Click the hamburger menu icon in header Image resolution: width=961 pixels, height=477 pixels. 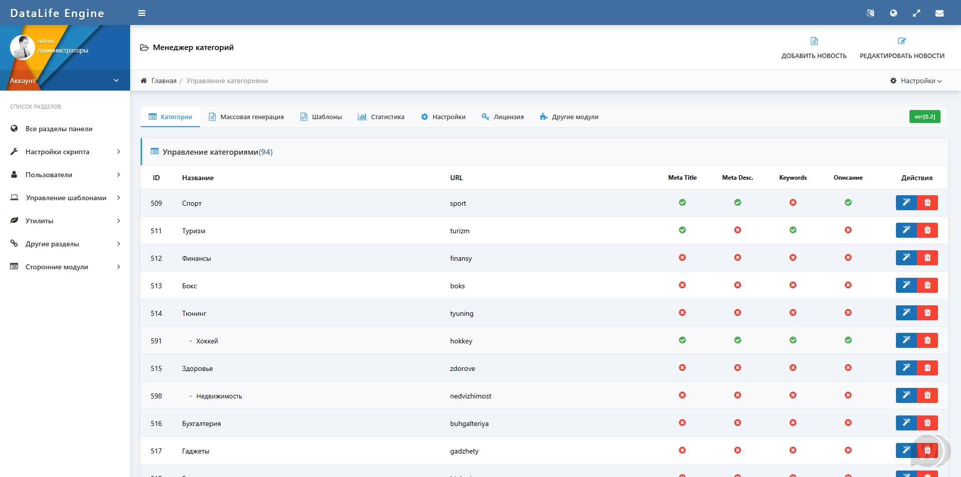142,14
